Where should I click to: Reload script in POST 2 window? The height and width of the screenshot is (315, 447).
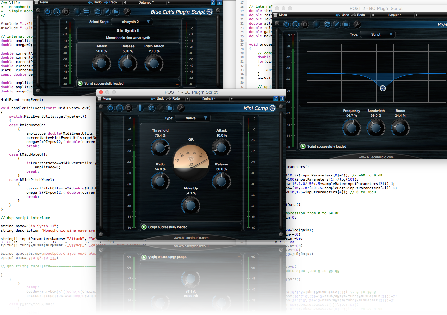coord(328,24)
